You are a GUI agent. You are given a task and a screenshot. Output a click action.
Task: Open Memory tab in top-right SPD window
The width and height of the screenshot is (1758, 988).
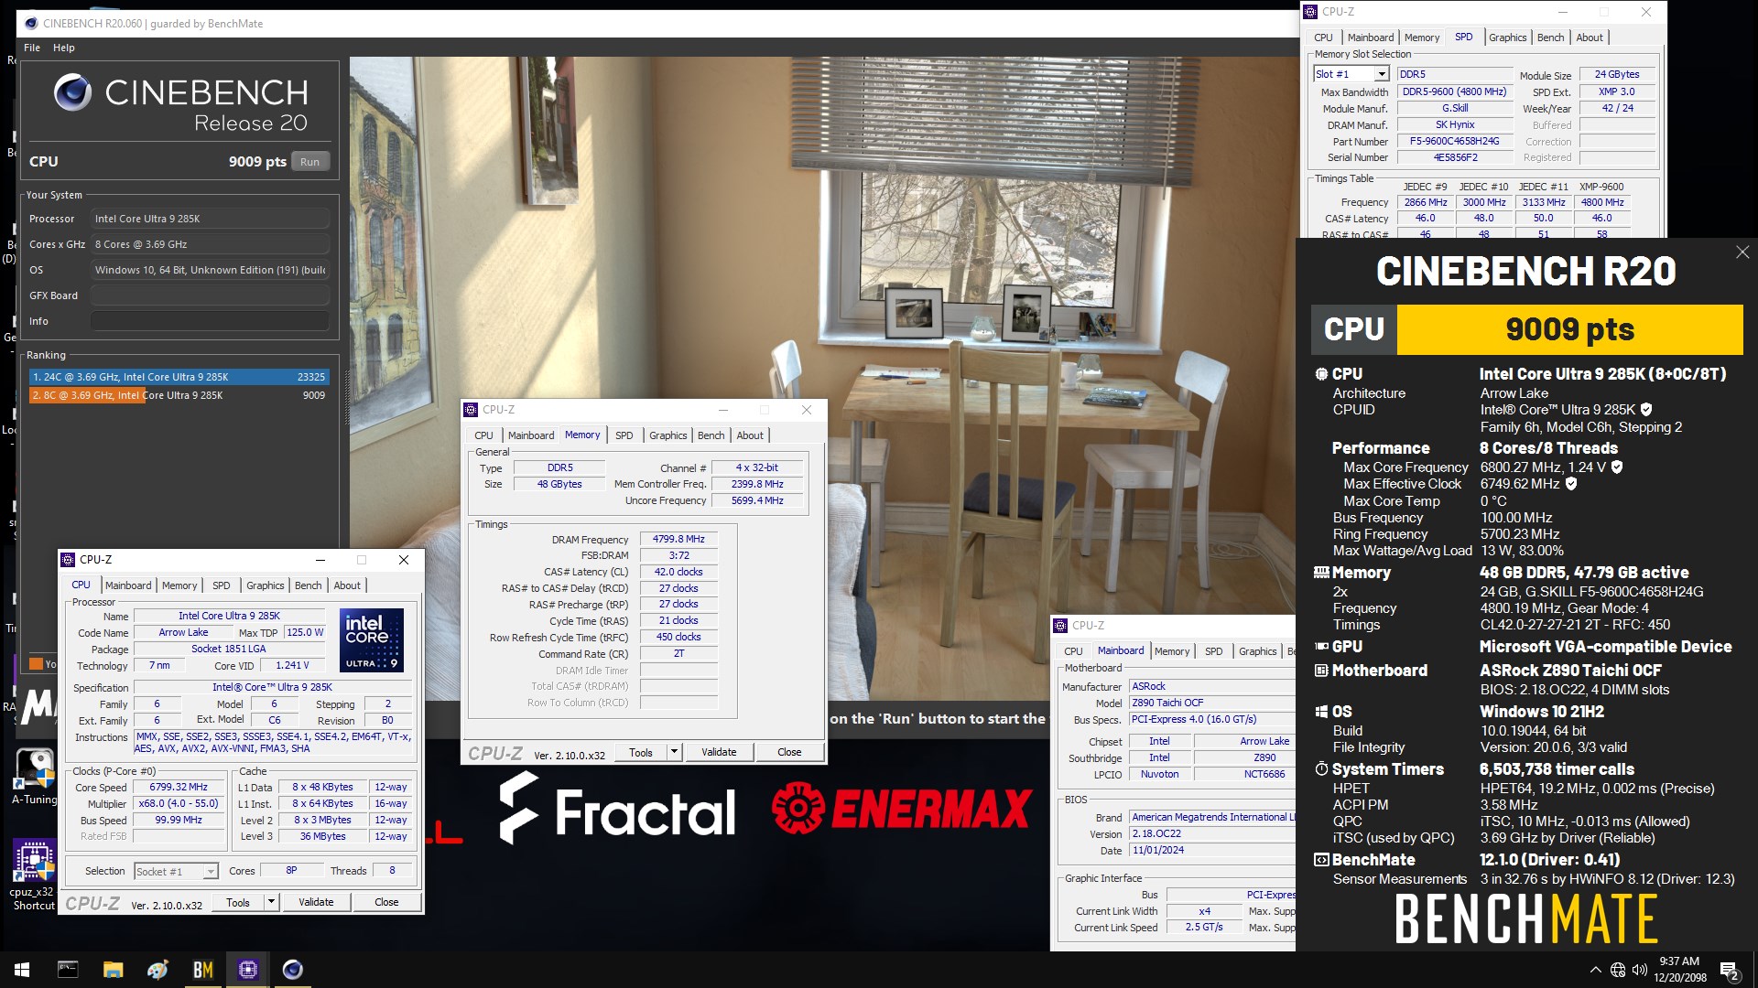(1422, 38)
